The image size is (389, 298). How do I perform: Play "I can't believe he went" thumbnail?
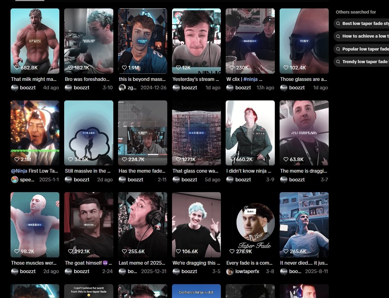click(x=89, y=291)
